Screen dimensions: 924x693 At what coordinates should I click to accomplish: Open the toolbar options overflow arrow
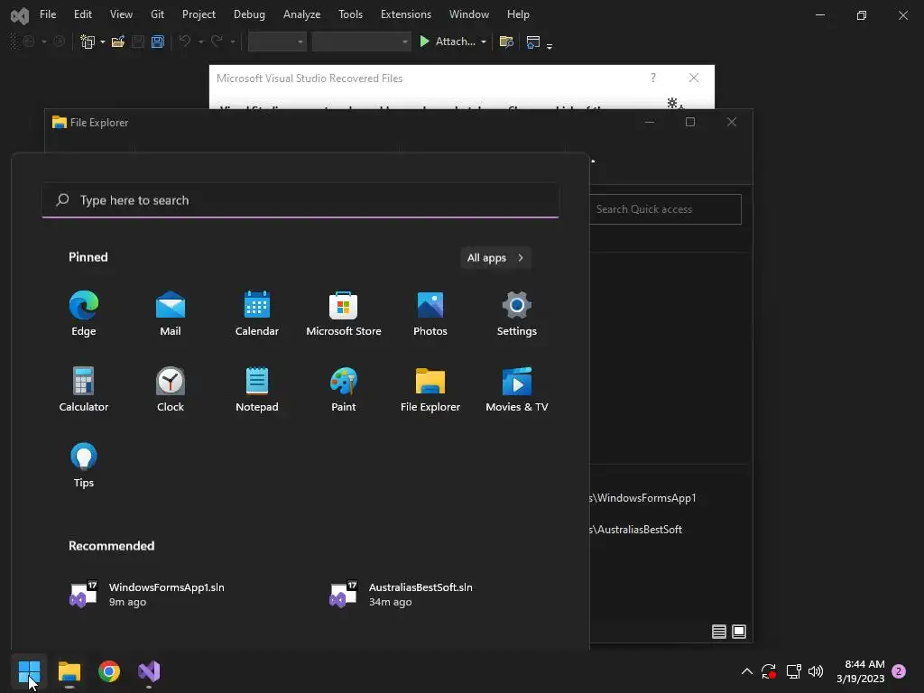click(550, 46)
